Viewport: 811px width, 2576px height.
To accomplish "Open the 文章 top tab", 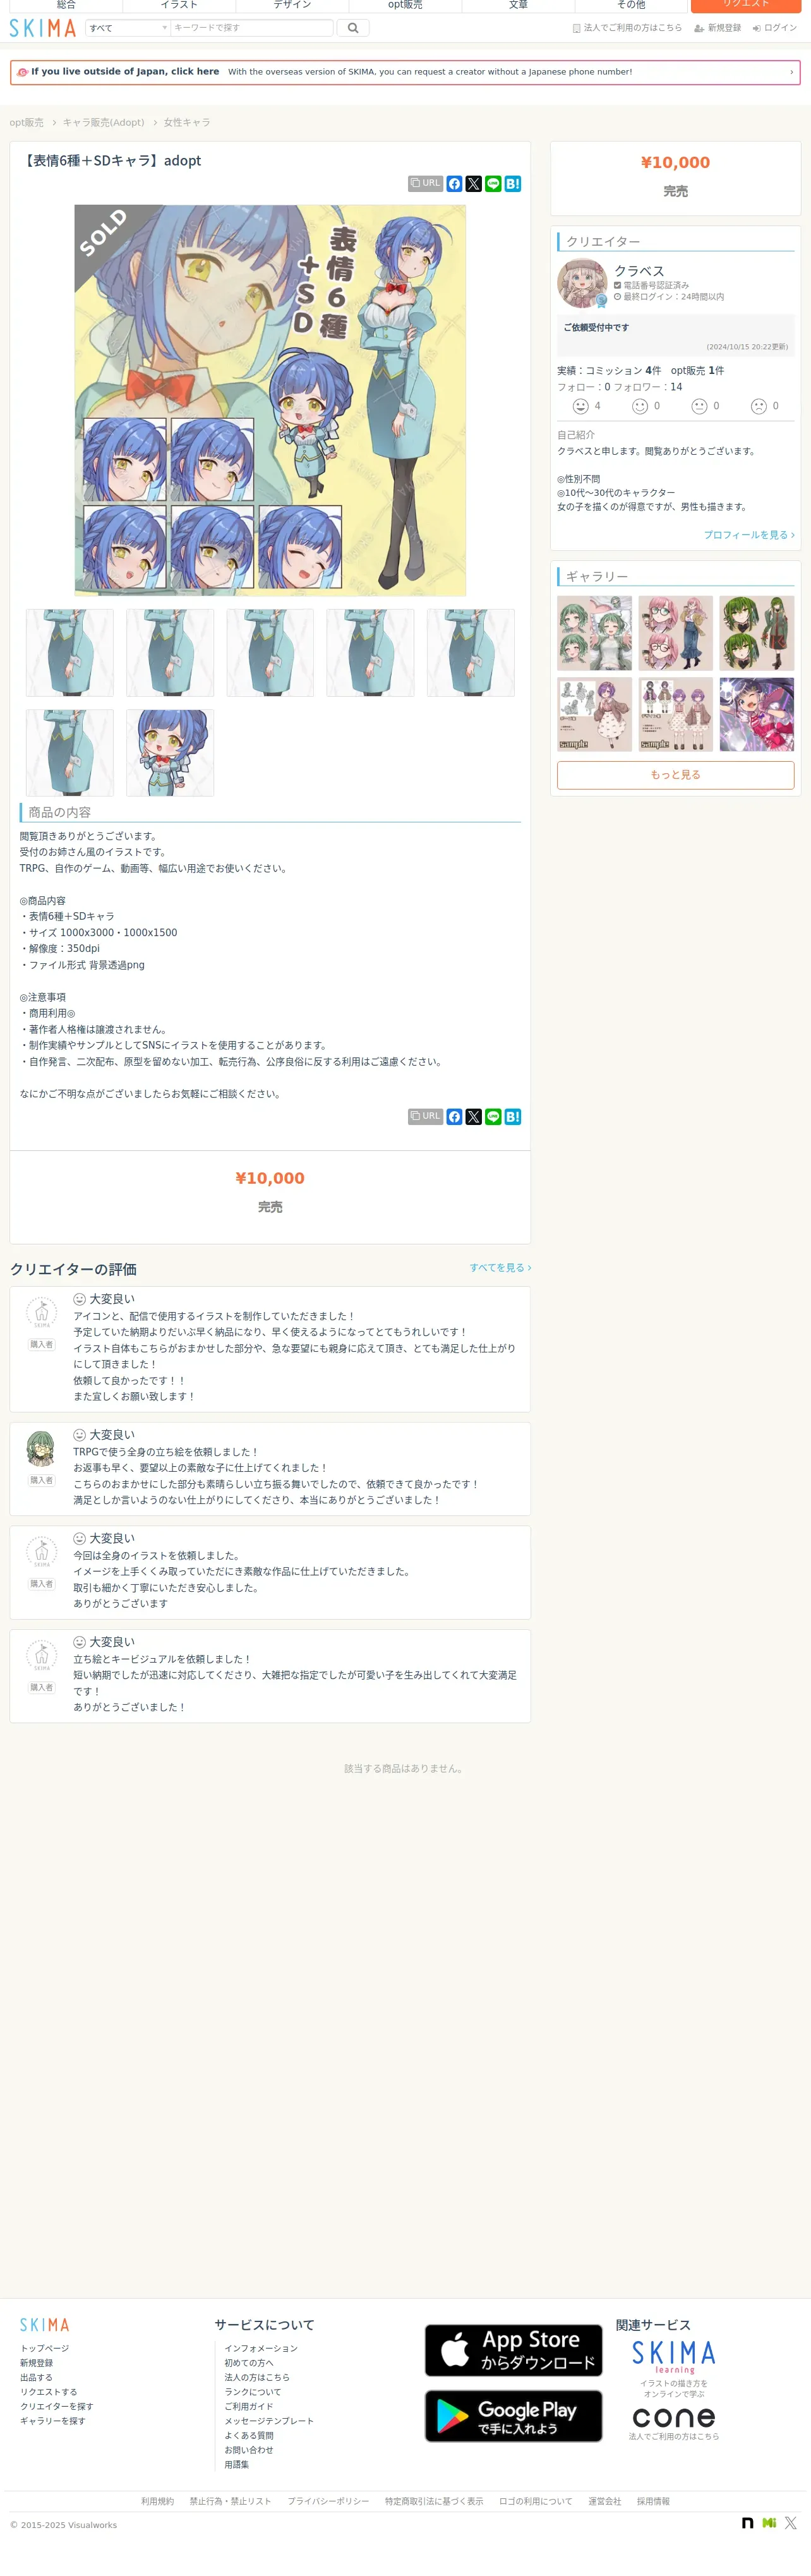I will click(518, 5).
